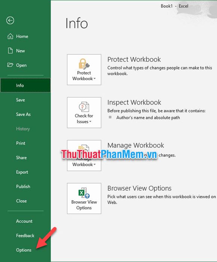Open the Account page
217x262 pixels.
coord(25,221)
